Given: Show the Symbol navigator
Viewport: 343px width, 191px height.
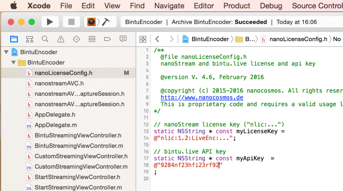Looking at the screenshot, I should [29, 39].
